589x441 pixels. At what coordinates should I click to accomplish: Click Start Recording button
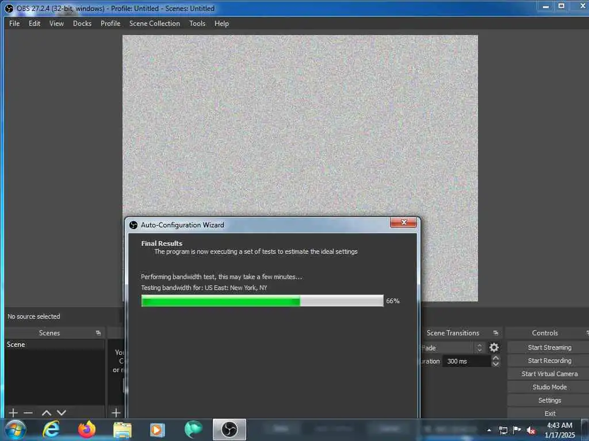click(x=549, y=361)
